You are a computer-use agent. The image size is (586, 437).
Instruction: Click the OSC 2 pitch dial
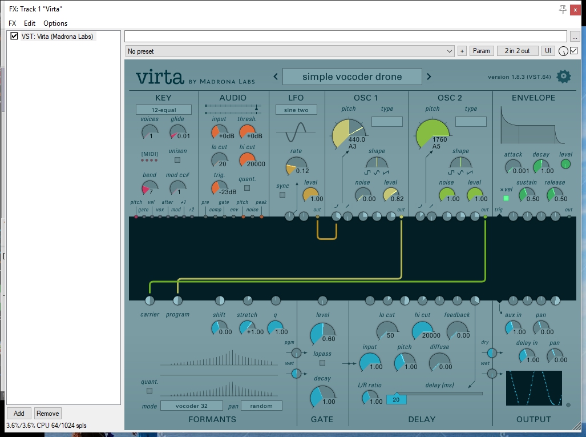(432, 134)
